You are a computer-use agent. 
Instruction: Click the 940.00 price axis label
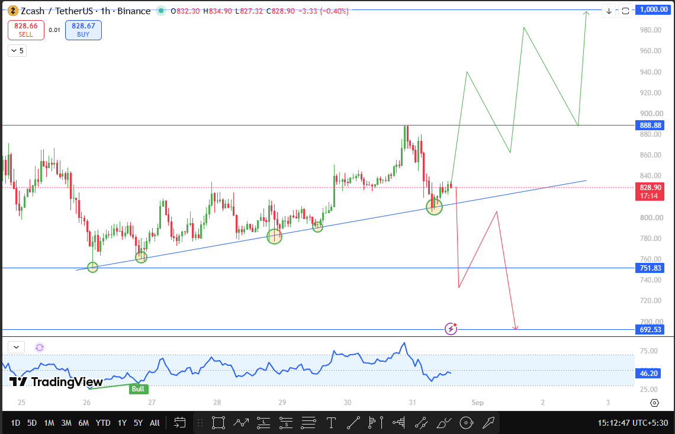(651, 72)
